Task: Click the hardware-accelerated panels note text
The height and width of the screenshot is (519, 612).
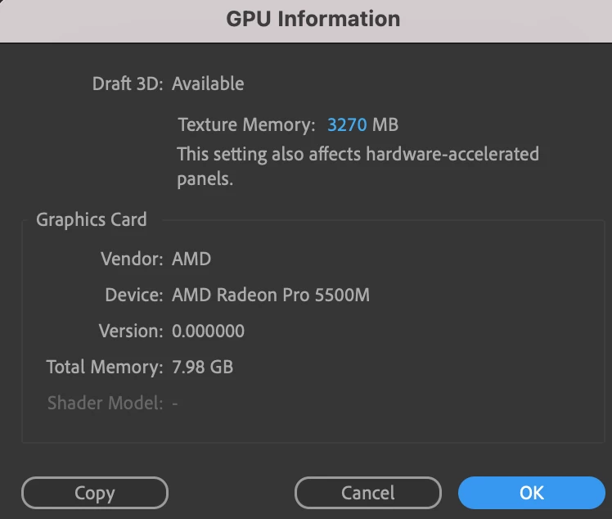Action: coord(358,166)
